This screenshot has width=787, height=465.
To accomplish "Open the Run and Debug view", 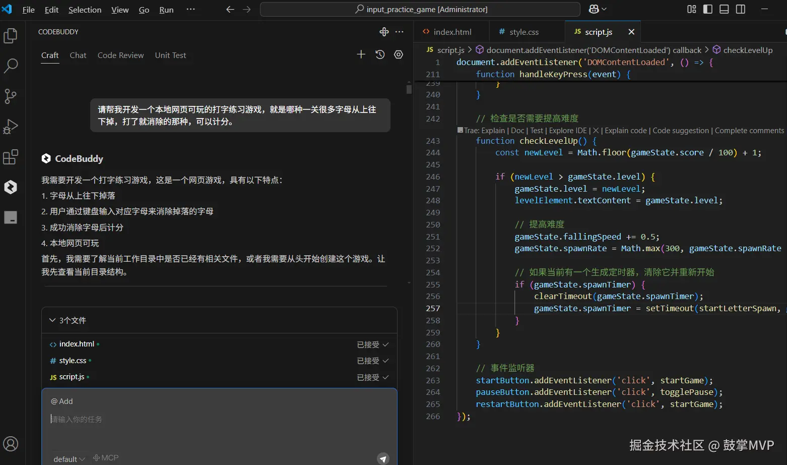I will click(x=11, y=127).
